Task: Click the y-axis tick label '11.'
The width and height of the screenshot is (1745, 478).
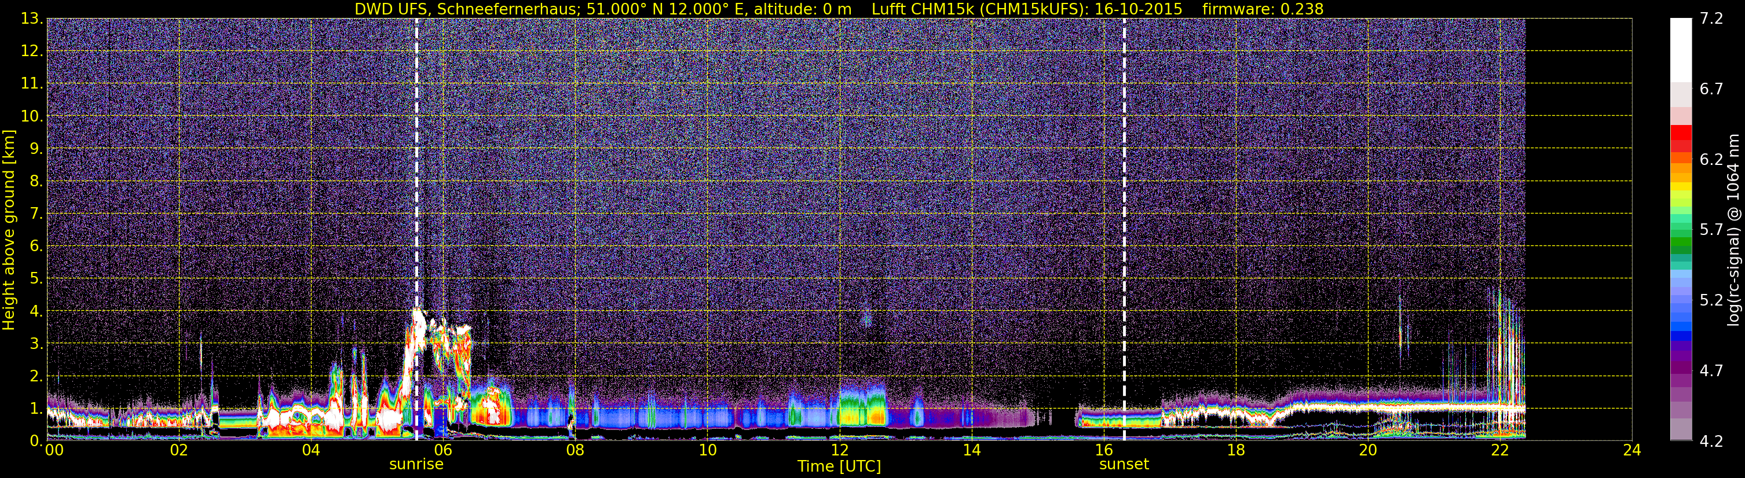Action: click(x=32, y=84)
